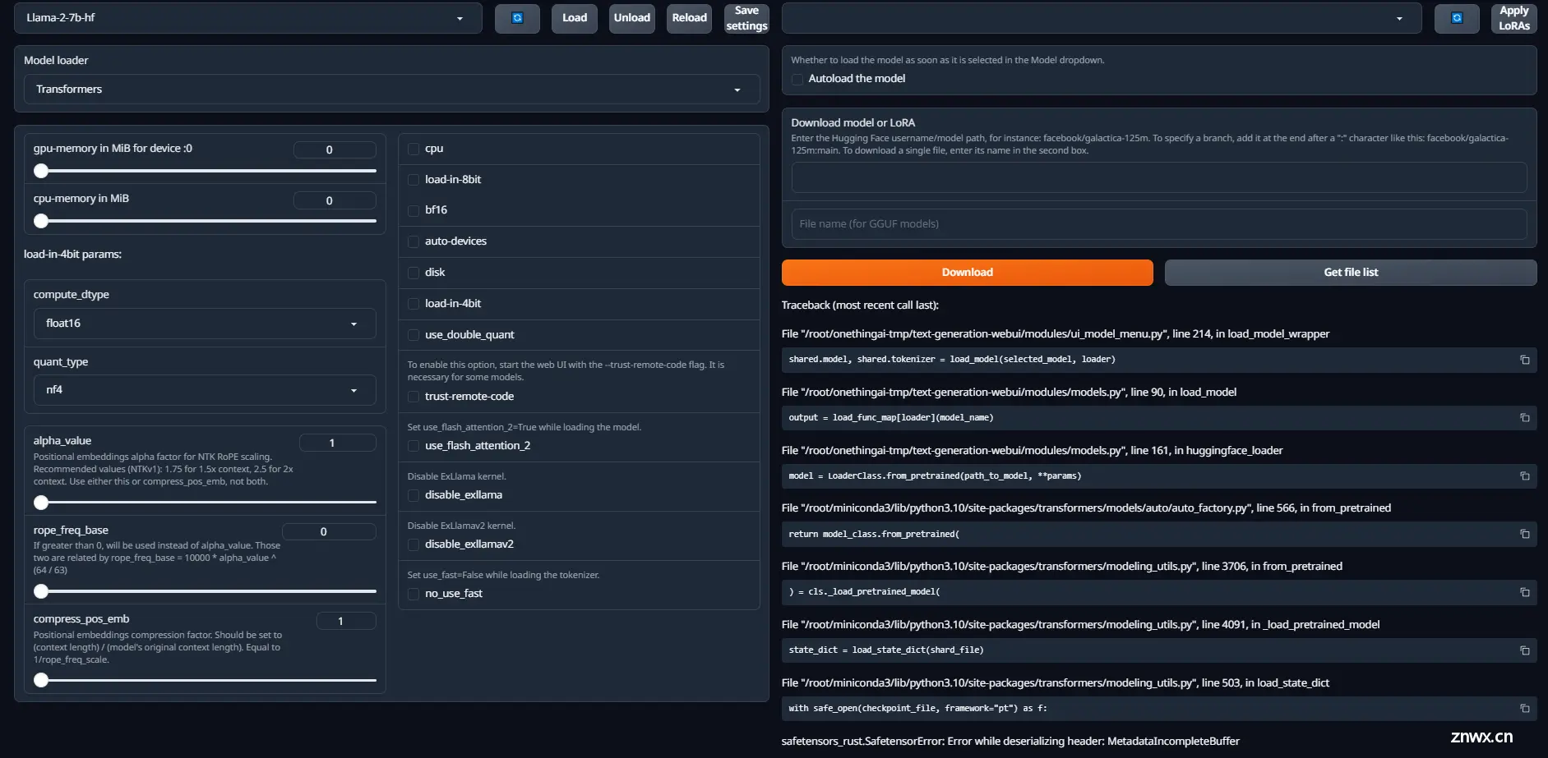Click the cpu-memory in MiB slider handle

click(x=41, y=221)
